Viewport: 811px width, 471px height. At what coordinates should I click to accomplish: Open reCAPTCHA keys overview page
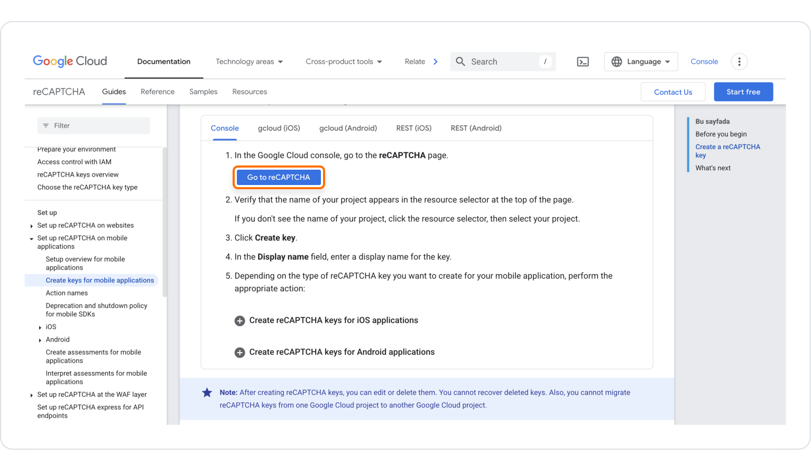[78, 175]
